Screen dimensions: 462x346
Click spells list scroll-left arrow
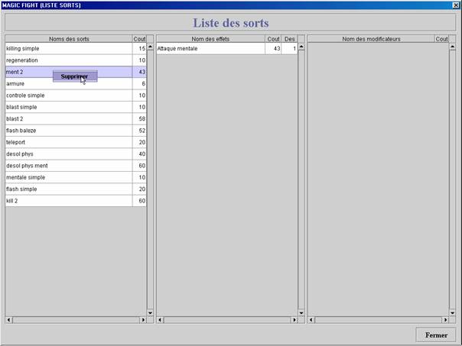pos(9,320)
